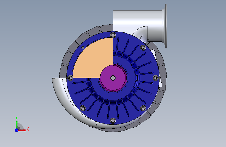226x147 pixels.
Task: Select the lower-left bolt on the blue cover
Action: click(x=83, y=108)
